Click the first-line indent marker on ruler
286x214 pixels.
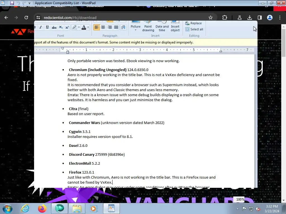62,48
